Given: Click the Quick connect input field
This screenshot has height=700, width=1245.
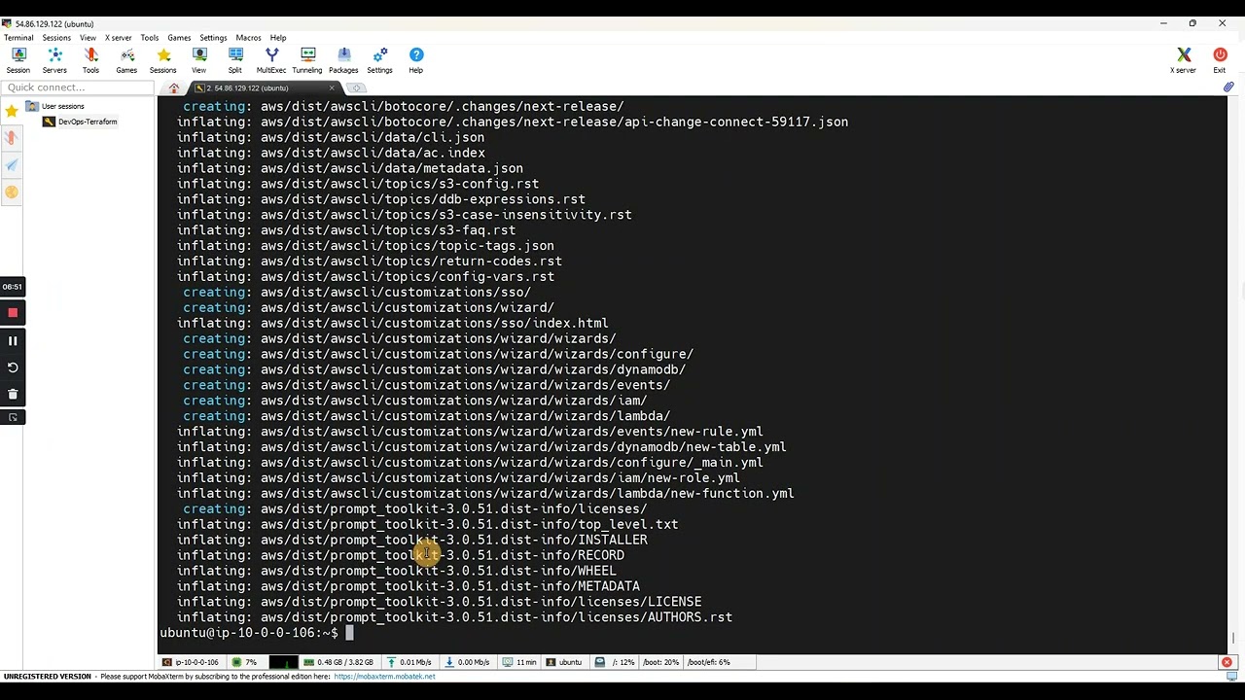Looking at the screenshot, I should pyautogui.click(x=78, y=87).
